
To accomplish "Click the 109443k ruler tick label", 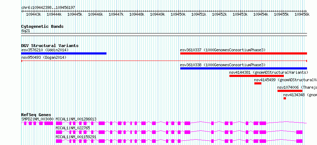I will pos(34,14).
